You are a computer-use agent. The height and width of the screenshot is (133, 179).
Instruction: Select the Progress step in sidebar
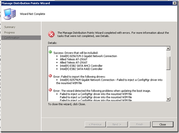[x=9, y=33]
